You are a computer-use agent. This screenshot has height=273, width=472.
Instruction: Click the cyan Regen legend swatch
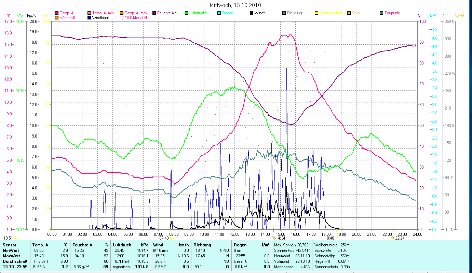click(219, 13)
